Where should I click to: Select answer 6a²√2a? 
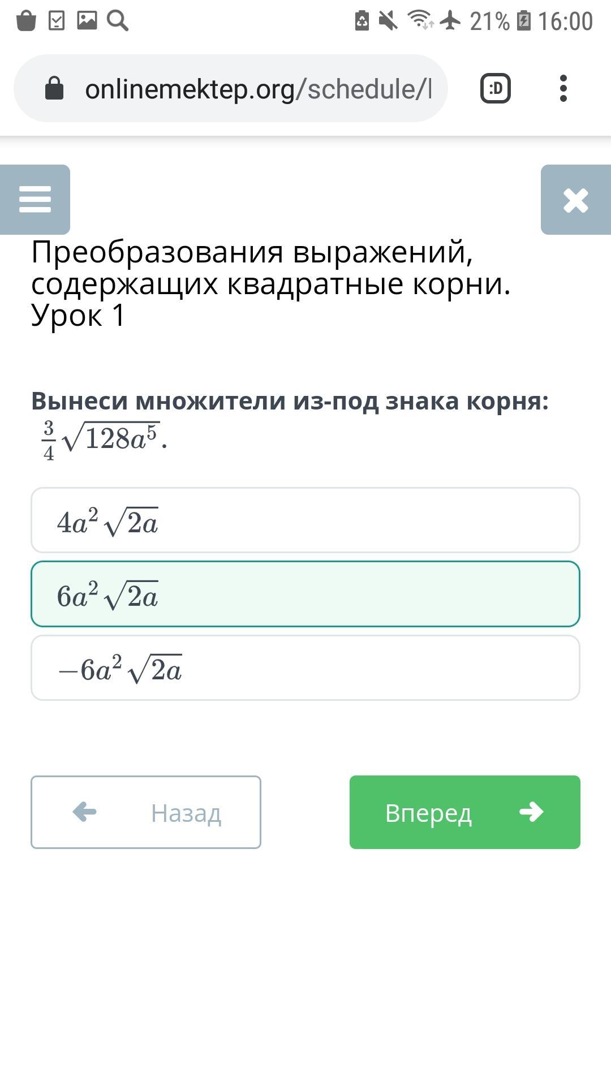click(x=305, y=594)
